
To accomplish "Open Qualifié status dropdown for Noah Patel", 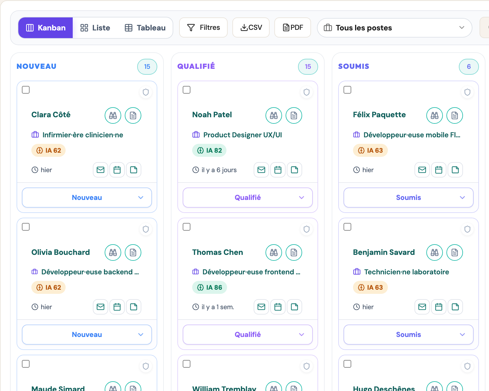I will pyautogui.click(x=248, y=198).
